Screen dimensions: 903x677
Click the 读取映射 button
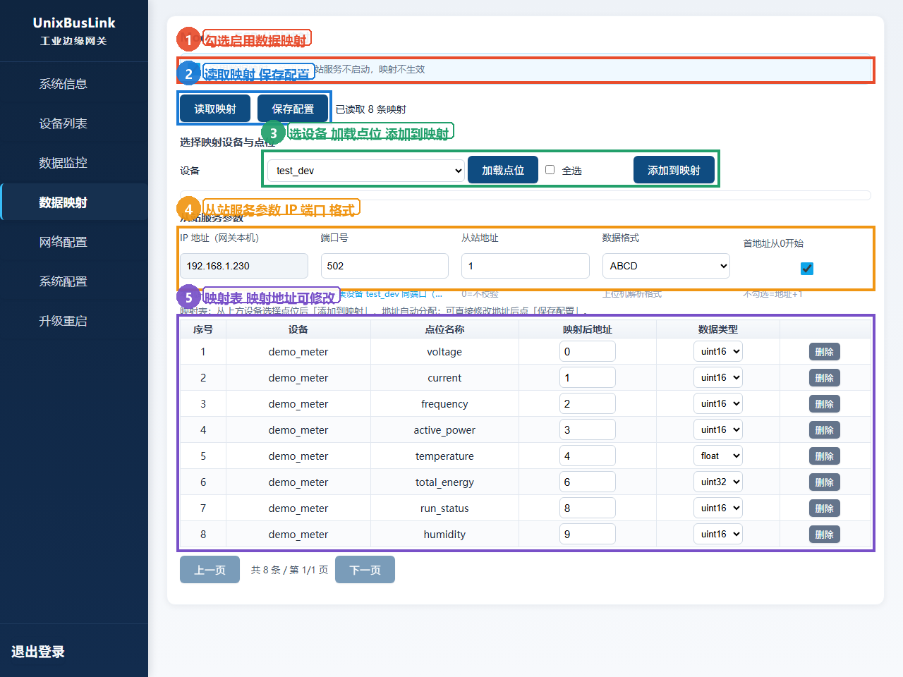click(215, 109)
